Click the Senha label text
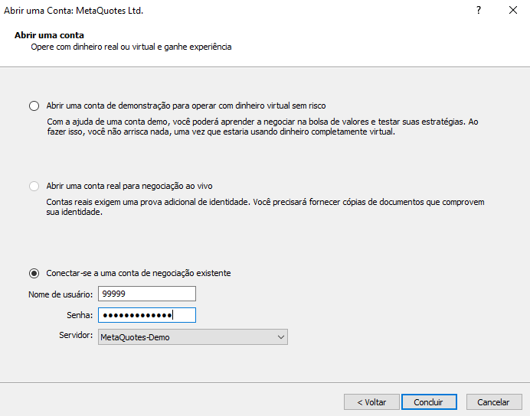Screen dimensions: 530x416 (x=80, y=315)
